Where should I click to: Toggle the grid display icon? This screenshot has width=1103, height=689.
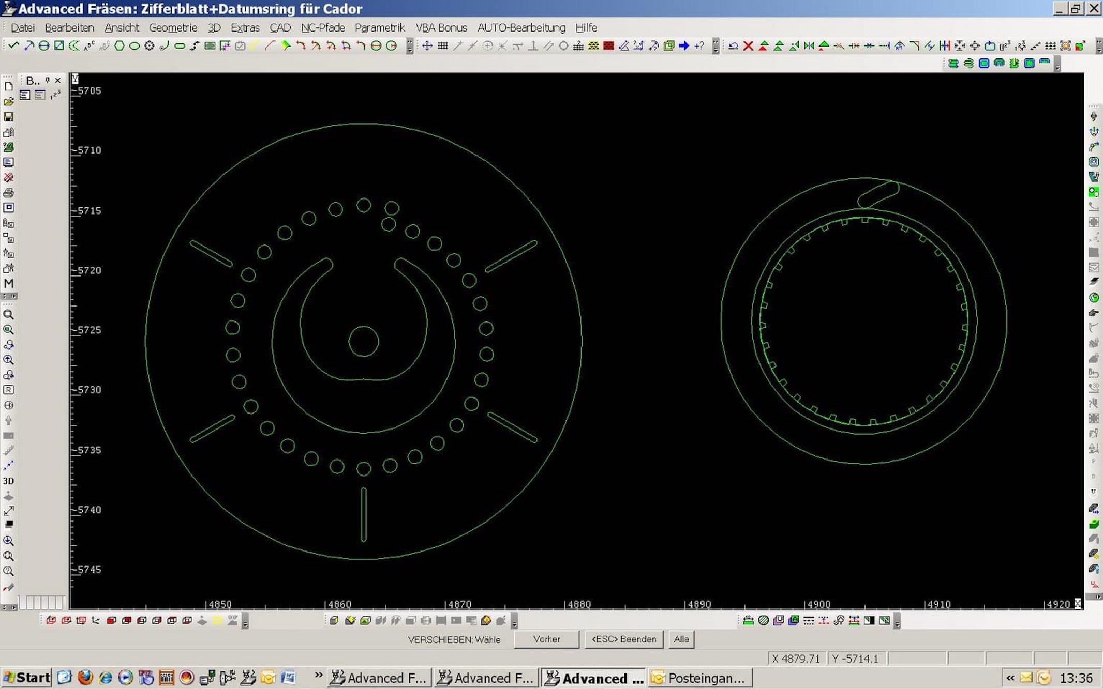point(442,45)
